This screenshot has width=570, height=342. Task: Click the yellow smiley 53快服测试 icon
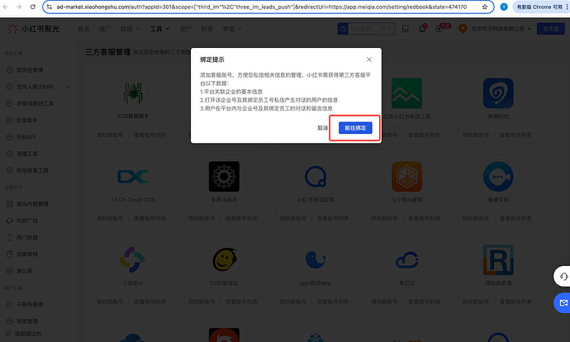(225, 259)
